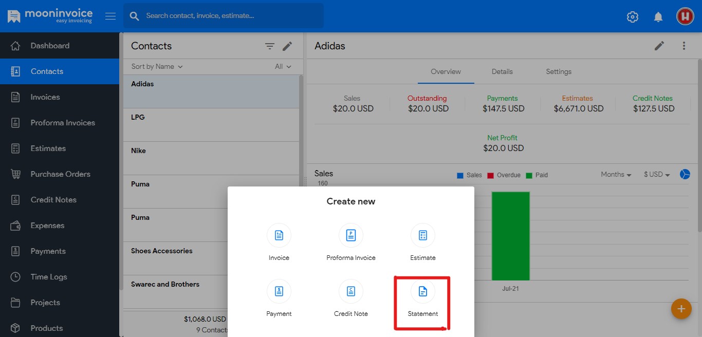This screenshot has height=337, width=702.
Task: Open Proforma Invoices in sidebar
Action: (x=60, y=123)
